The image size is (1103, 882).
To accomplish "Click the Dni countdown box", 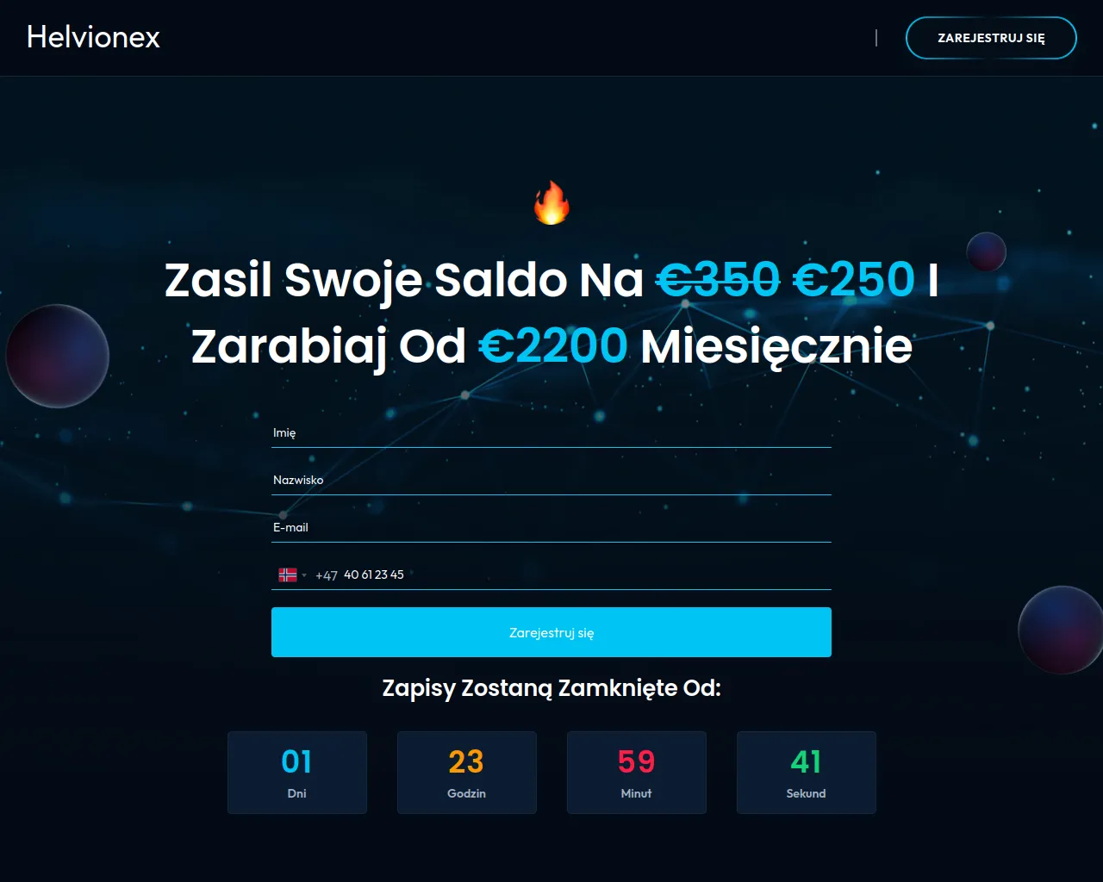I will (297, 773).
